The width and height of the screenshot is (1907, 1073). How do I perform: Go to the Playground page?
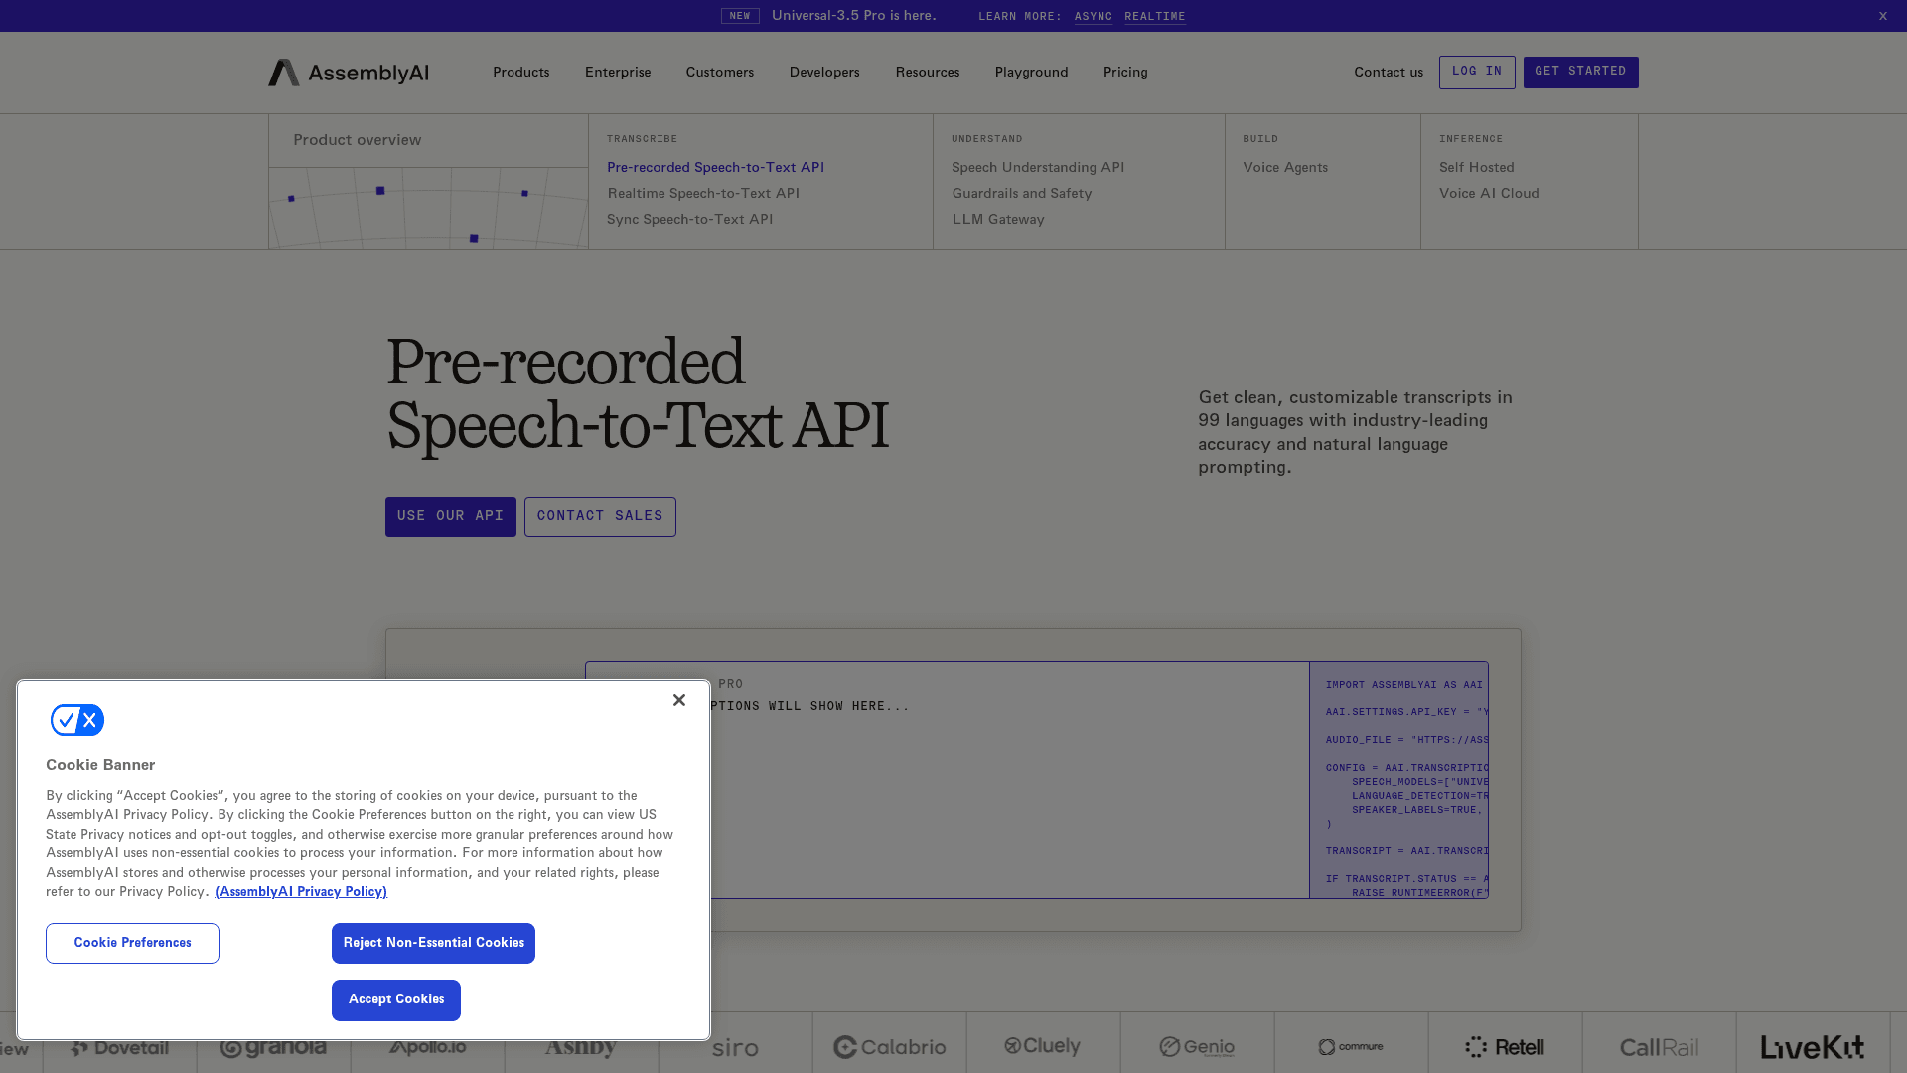tap(1032, 73)
